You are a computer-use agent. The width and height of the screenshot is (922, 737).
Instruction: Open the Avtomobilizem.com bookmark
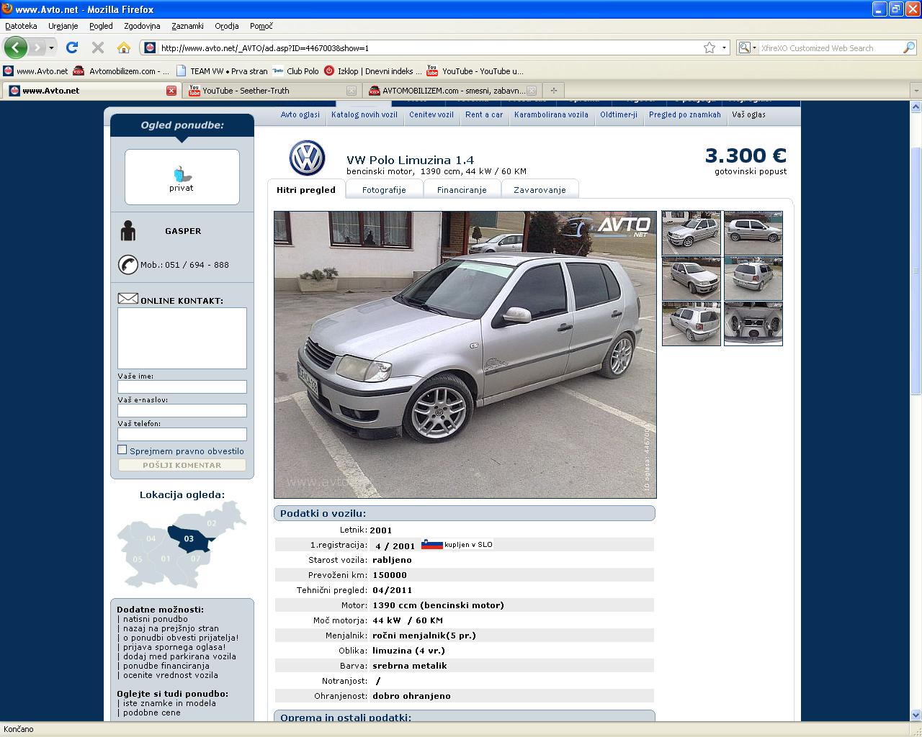click(x=122, y=71)
